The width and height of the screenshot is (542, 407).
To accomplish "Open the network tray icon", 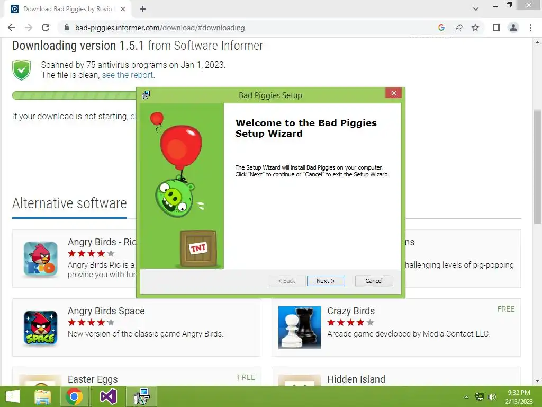I will 480,397.
